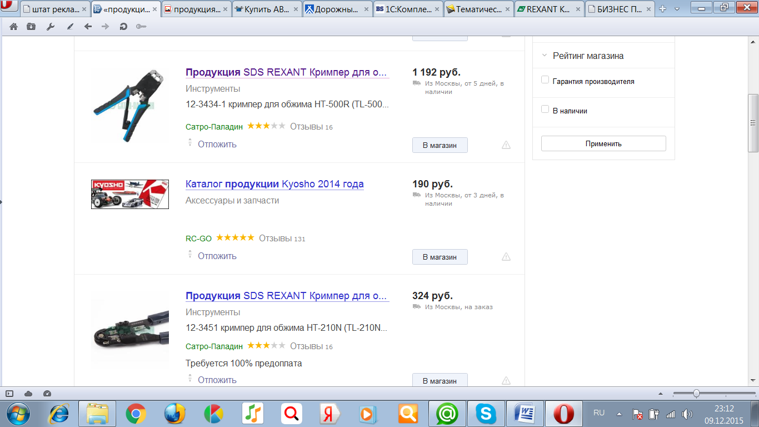759x427 pixels.
Task: Open the crimper link above 12-3434-1 HT-500R
Action: coord(287,72)
